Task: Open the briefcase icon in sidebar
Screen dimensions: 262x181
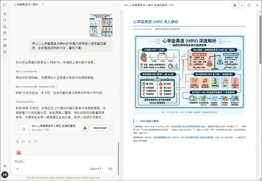Action: click(x=5, y=46)
